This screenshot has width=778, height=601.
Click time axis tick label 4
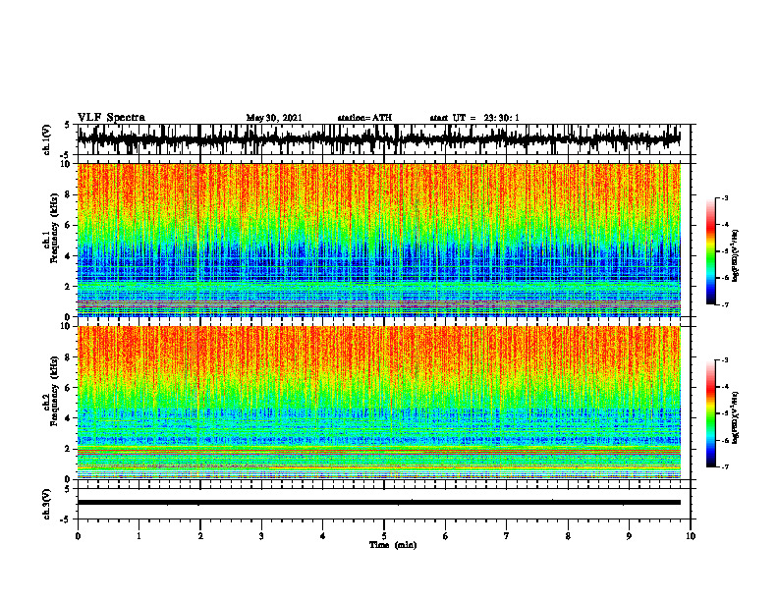tap(323, 536)
